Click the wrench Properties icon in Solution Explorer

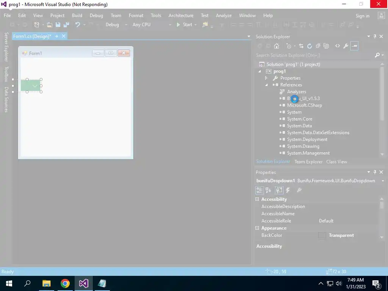pos(346,46)
